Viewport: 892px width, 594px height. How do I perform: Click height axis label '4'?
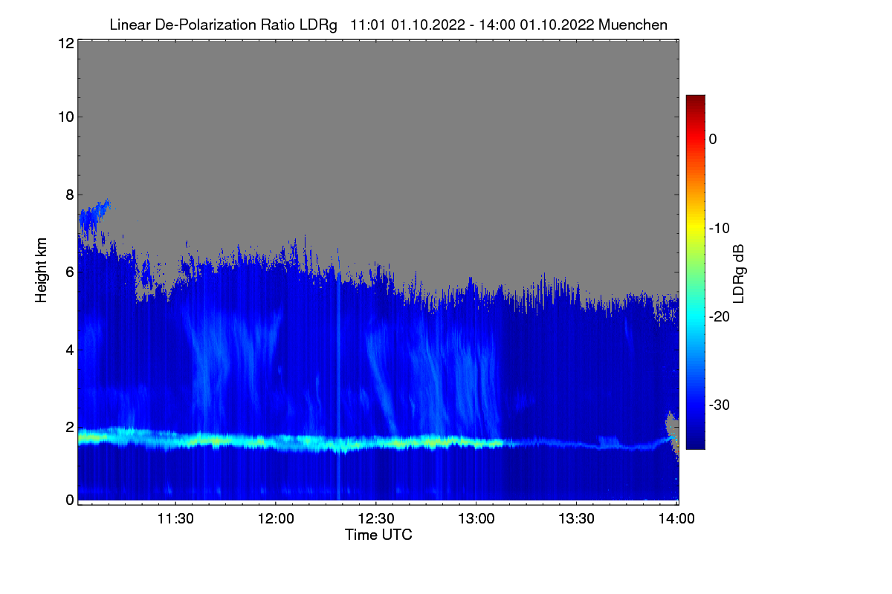tap(68, 349)
